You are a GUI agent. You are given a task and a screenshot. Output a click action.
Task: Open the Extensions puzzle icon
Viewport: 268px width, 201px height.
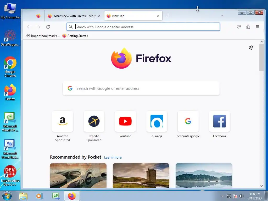tap(248, 27)
